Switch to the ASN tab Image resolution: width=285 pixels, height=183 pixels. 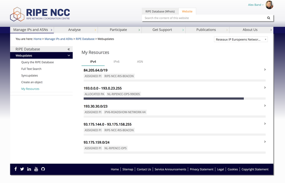coord(140,62)
